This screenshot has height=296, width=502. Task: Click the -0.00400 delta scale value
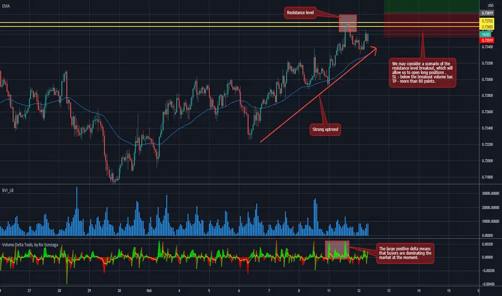pos(487,284)
